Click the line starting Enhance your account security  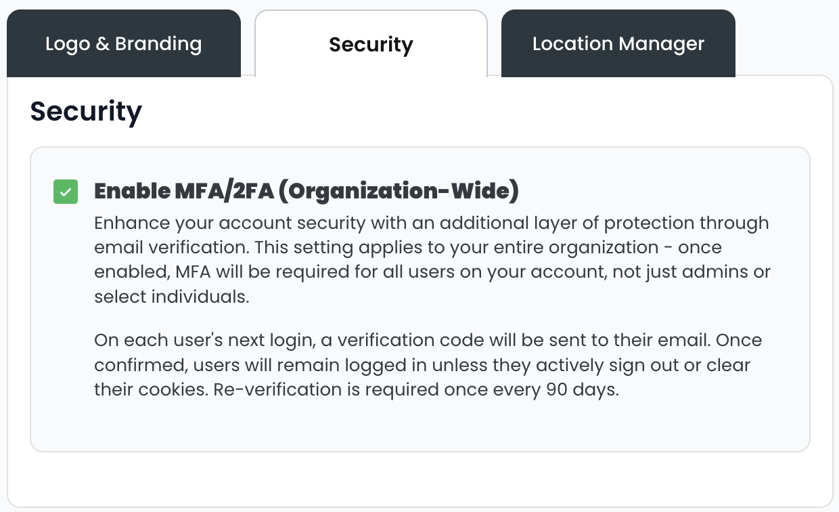click(432, 223)
